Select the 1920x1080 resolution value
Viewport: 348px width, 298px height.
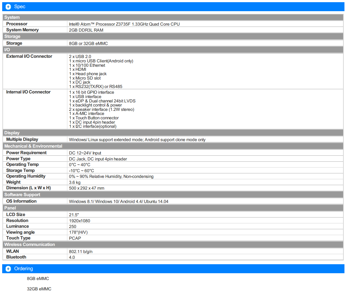click(80, 221)
